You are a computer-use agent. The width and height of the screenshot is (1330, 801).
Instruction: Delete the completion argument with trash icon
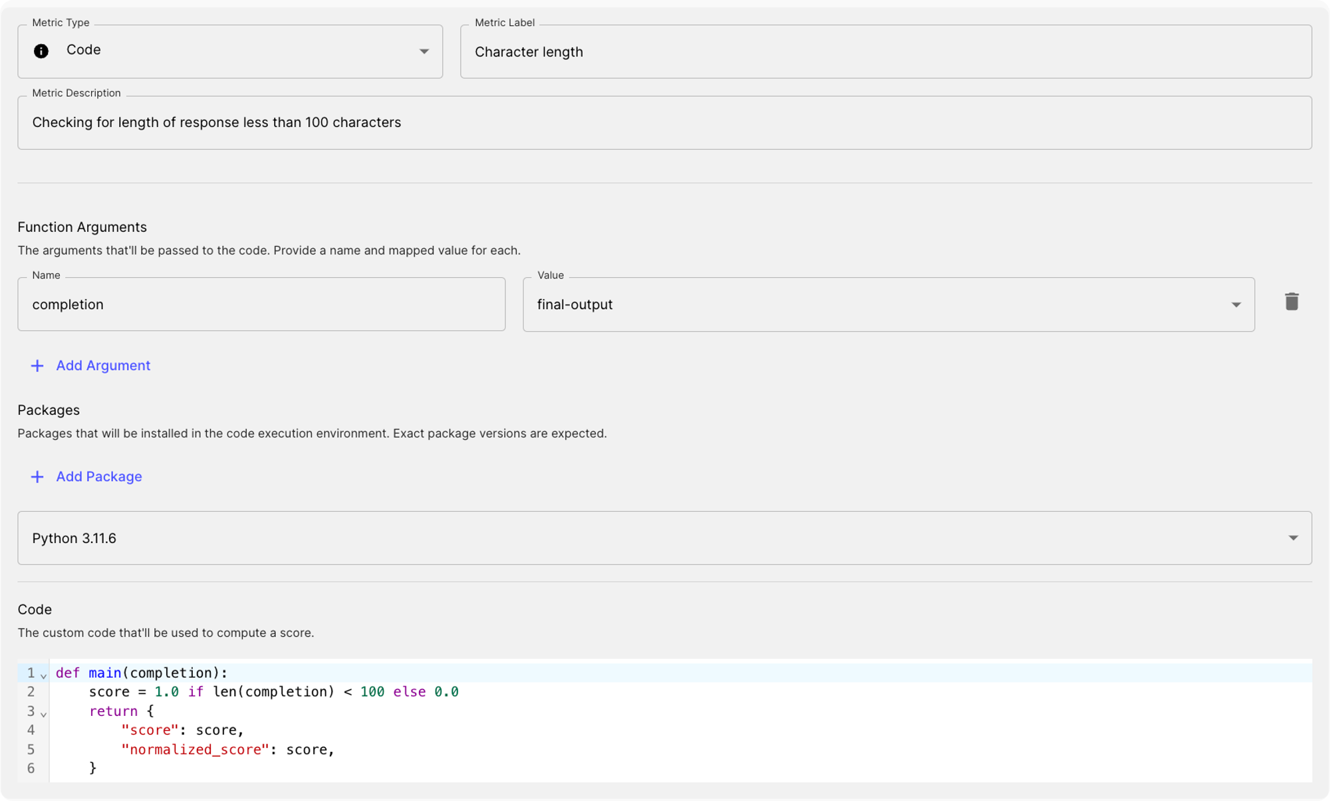point(1291,302)
